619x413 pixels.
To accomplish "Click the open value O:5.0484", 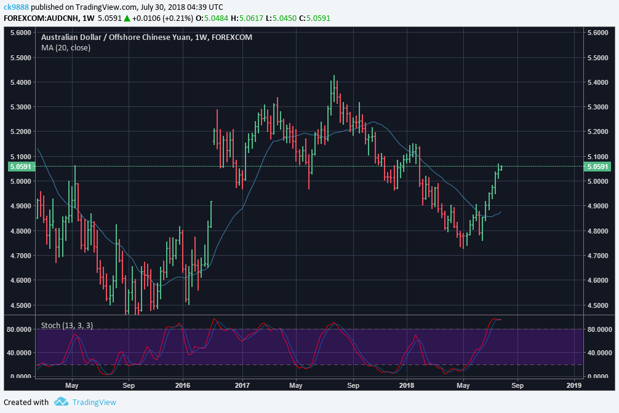I will coord(212,18).
